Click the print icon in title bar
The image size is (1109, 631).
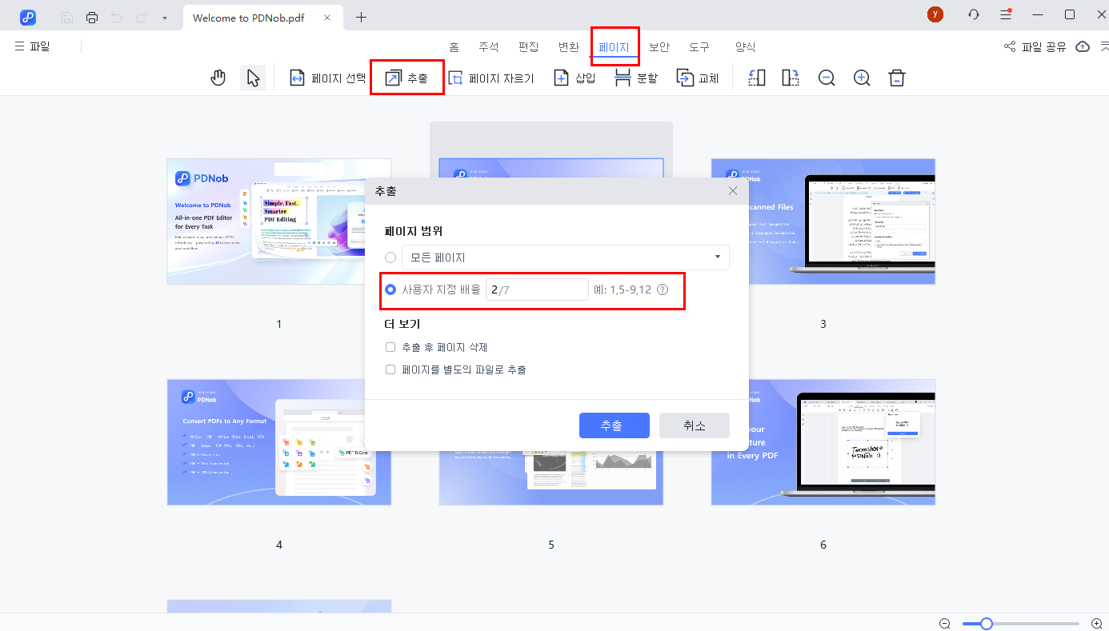(92, 17)
